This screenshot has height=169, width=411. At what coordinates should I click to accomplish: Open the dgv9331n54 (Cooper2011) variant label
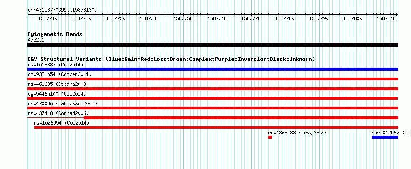[x=60, y=74]
